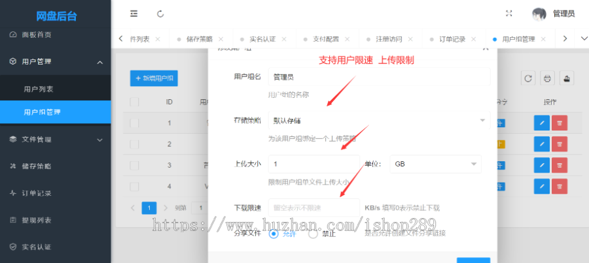Image resolution: width=589 pixels, height=263 pixels.
Task: Edit the user group in row 2
Action: click(542, 144)
